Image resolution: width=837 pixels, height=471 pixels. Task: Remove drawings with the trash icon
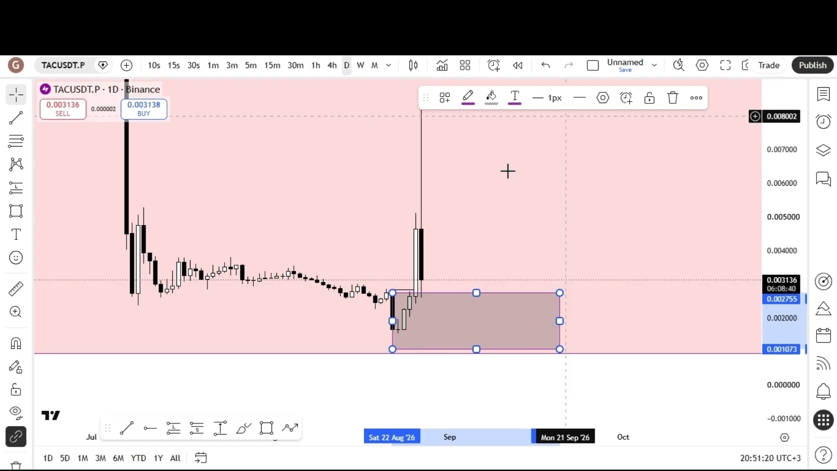coord(16,466)
